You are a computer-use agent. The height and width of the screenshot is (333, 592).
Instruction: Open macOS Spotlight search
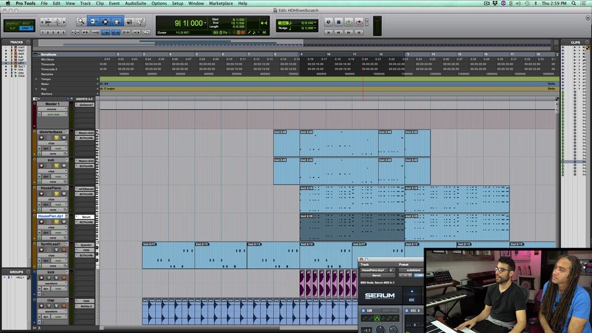[x=573, y=4]
